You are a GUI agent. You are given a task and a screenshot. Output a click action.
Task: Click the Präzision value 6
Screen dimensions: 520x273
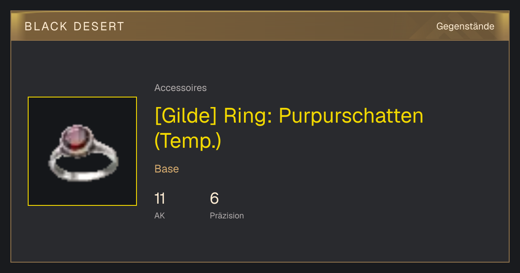(214, 198)
